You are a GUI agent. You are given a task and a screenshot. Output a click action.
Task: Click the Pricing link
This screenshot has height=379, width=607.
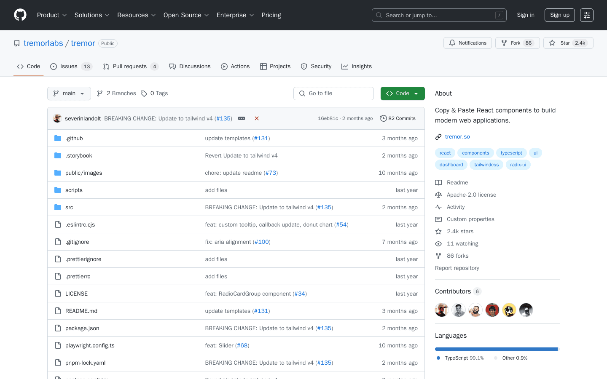(271, 15)
